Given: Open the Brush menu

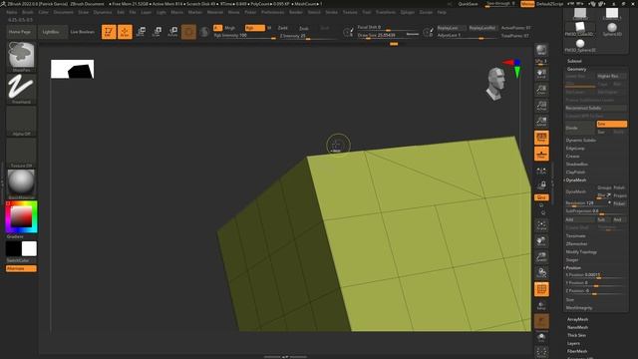Looking at the screenshot, I should (28, 12).
